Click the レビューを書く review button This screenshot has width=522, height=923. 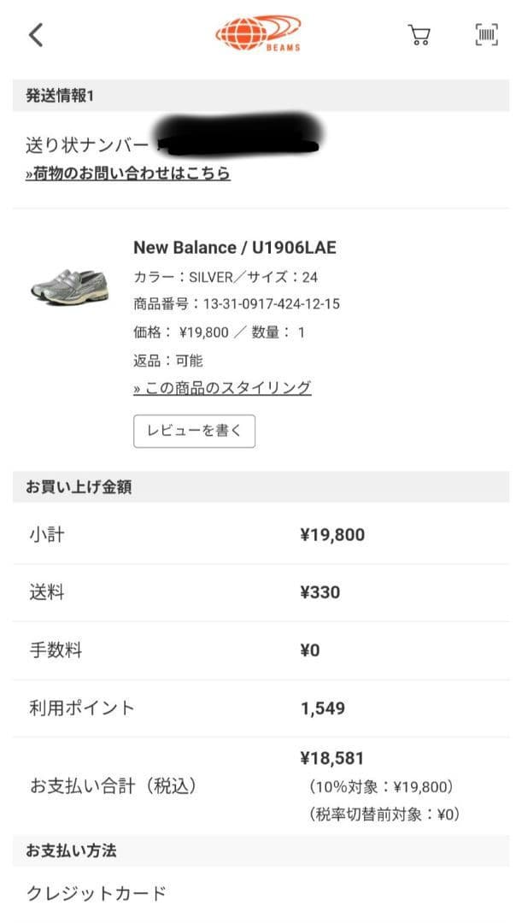194,431
